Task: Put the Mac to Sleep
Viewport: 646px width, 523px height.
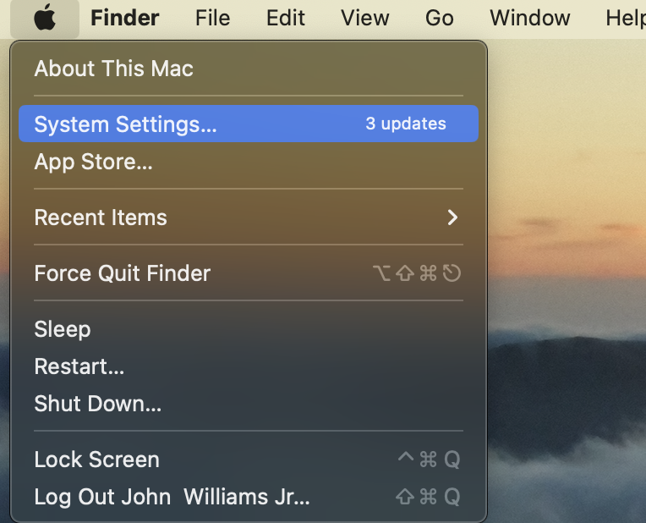Action: (x=249, y=329)
